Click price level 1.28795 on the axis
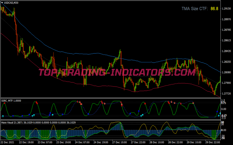 226,30
